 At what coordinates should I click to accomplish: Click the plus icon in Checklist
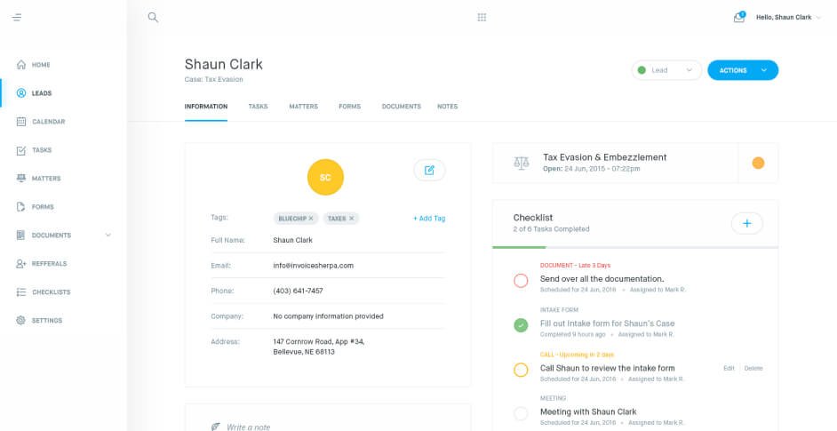click(x=746, y=223)
